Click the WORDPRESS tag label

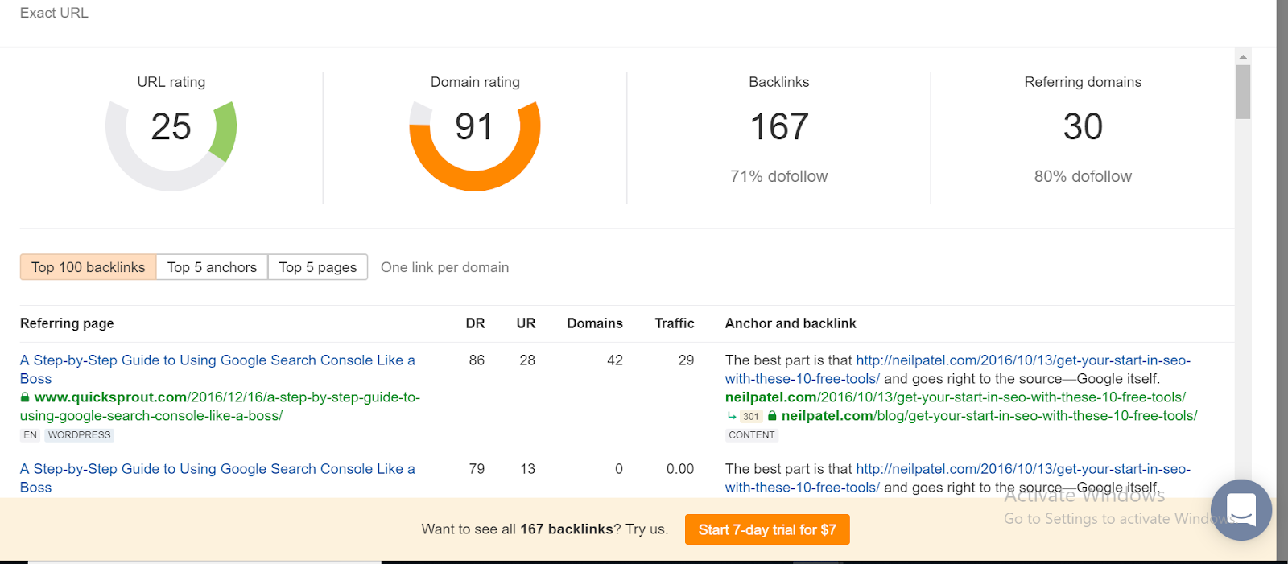click(x=79, y=435)
